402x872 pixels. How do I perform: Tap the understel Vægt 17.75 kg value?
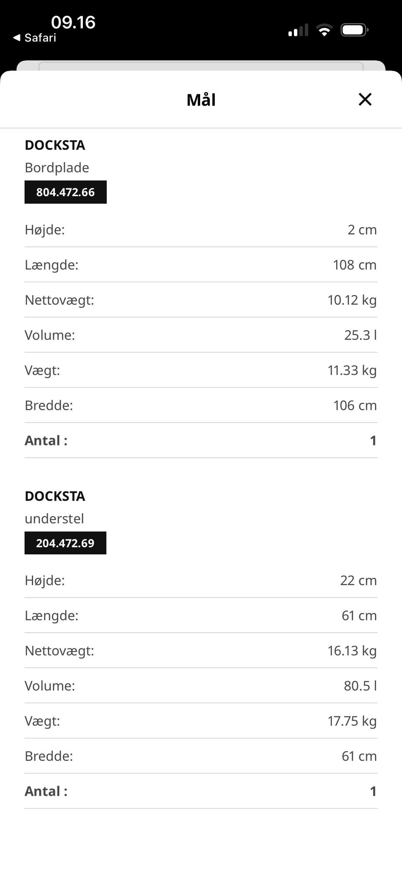click(x=352, y=721)
